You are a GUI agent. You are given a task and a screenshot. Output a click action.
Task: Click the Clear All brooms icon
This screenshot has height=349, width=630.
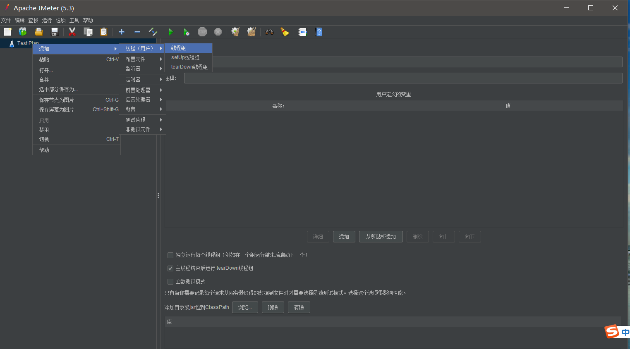251,32
